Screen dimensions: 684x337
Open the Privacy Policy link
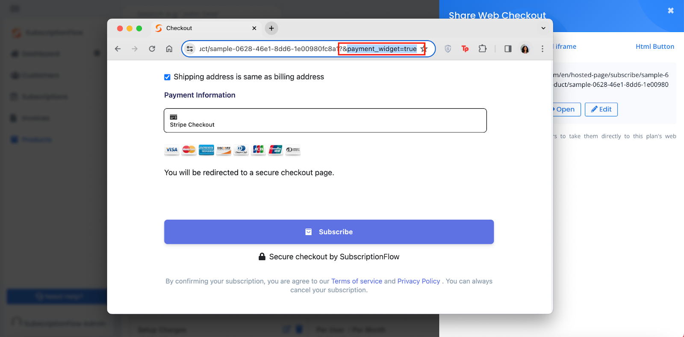pos(419,281)
